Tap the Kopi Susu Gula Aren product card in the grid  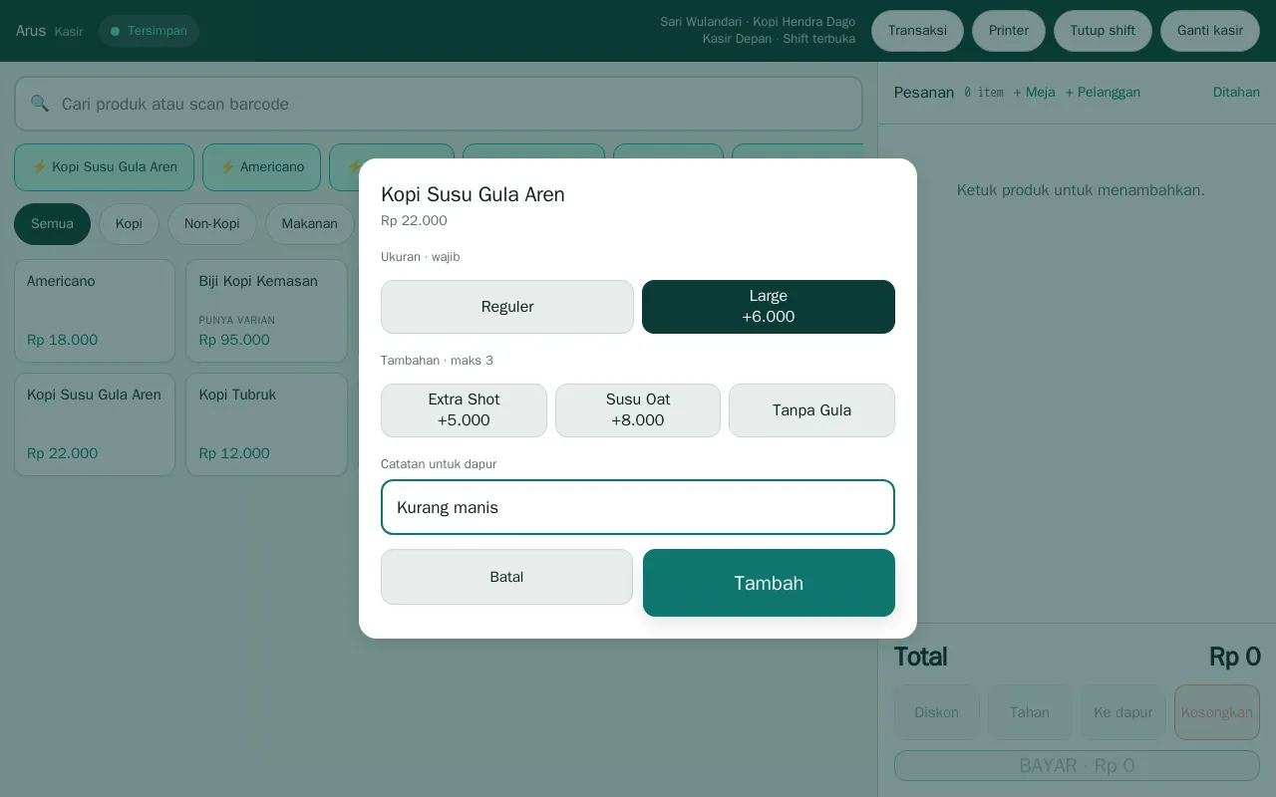95,424
